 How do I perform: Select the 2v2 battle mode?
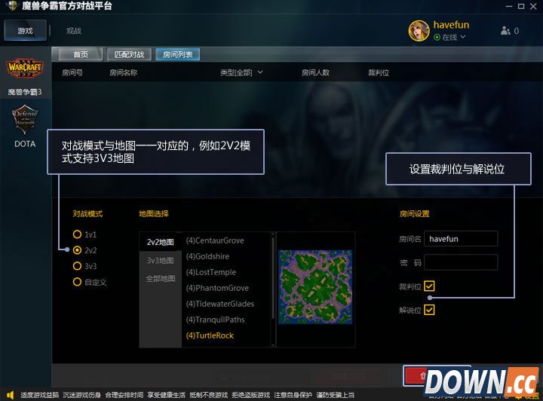(x=77, y=249)
